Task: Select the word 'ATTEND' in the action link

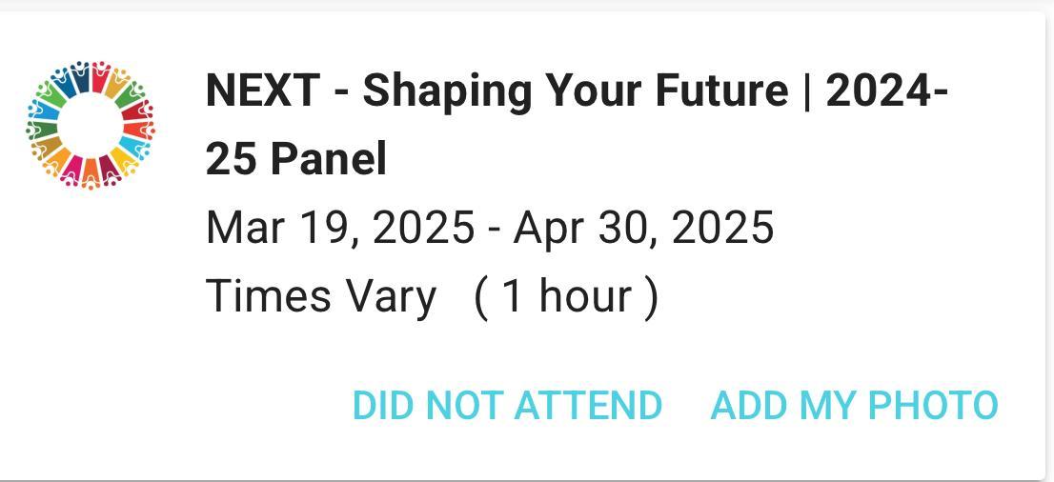Action: pyautogui.click(x=588, y=405)
